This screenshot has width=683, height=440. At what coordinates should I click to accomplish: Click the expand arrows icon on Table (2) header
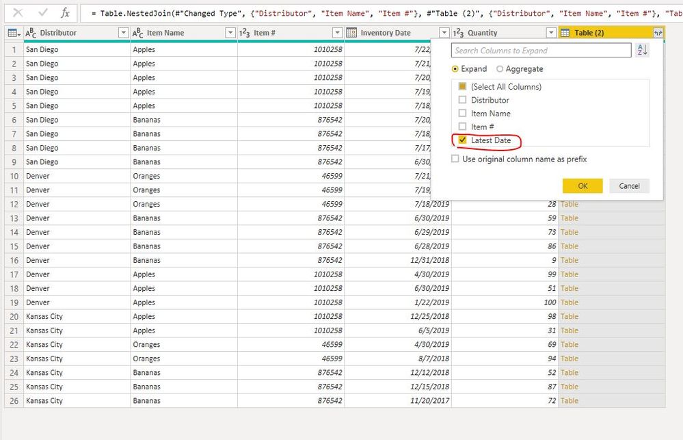point(658,33)
